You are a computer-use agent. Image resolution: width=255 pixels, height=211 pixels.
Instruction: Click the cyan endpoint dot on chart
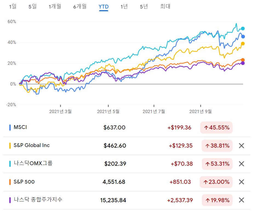243,29
